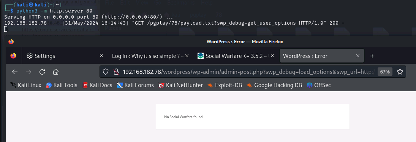
Task: Click the 'No Social Warfare found.' message
Action: [x=184, y=117]
